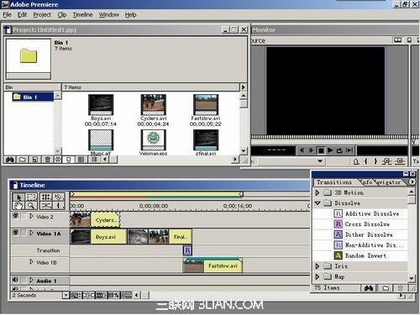
Task: Switch Project window to List View
Action: tap(94, 160)
